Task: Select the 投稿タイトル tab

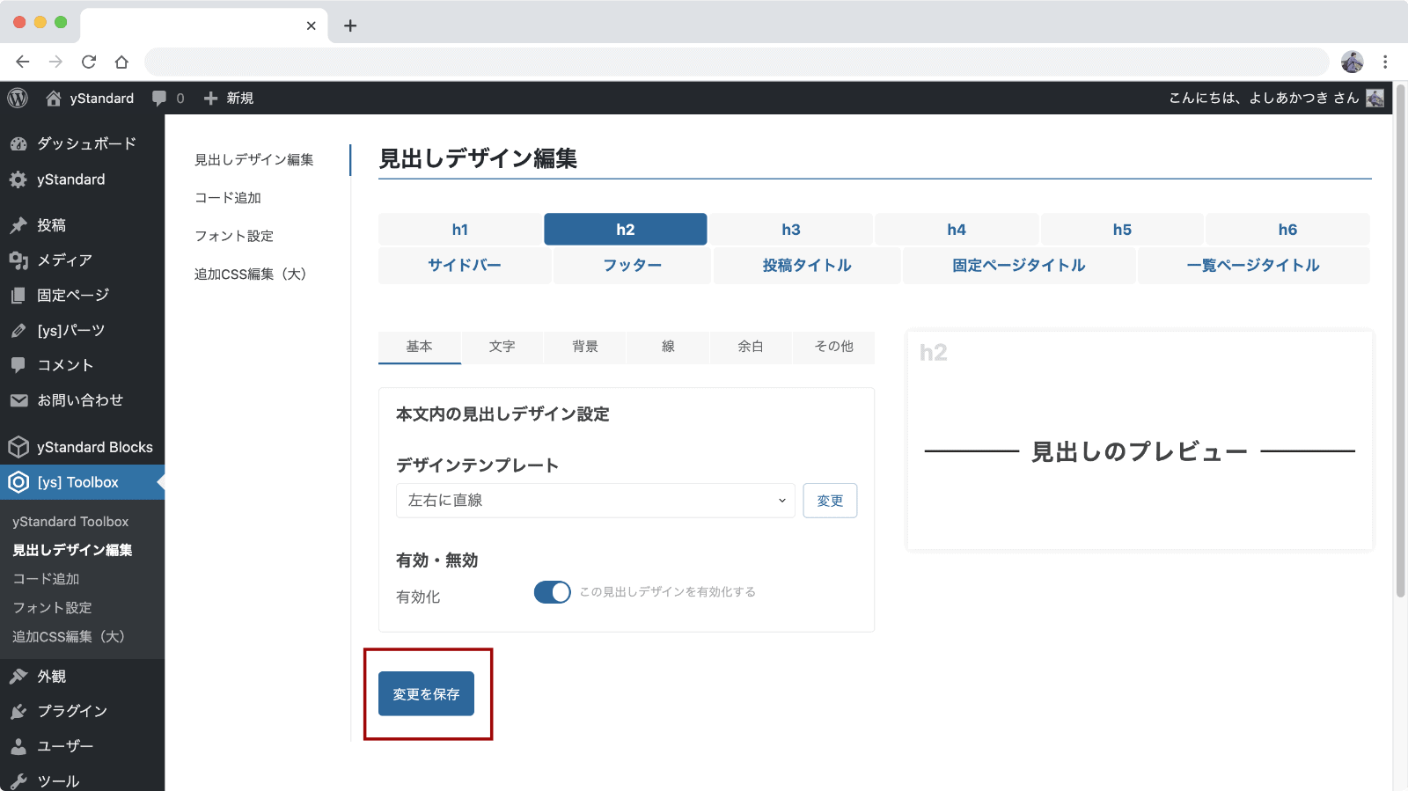Action: point(807,266)
